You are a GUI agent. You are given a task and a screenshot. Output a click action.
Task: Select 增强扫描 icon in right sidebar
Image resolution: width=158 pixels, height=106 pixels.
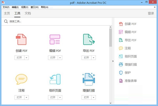pyautogui.click(x=121, y=64)
